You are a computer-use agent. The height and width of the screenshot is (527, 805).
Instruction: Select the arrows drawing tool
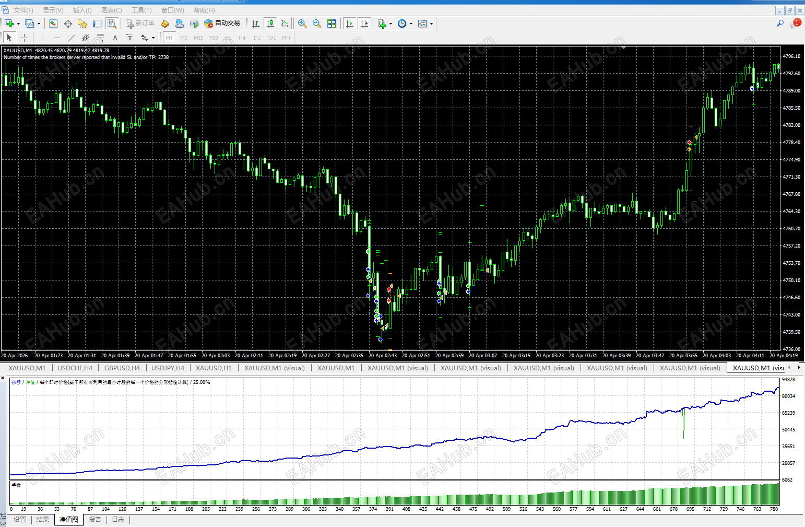145,38
